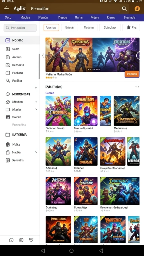Expand the Nadika sidebar chevron

(36, 152)
